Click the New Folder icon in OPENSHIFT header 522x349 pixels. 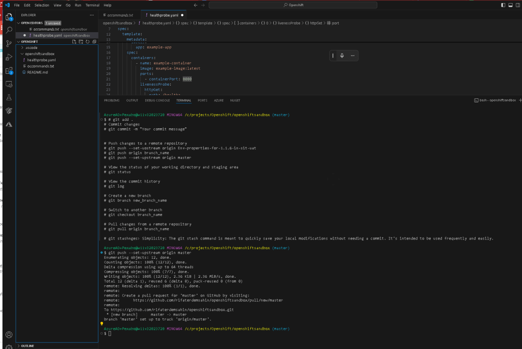click(81, 42)
